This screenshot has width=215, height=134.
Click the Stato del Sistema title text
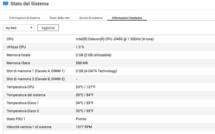point(29,4)
